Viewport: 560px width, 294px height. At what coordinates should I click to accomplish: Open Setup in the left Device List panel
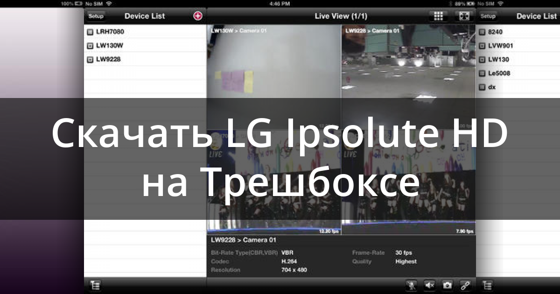coord(96,16)
